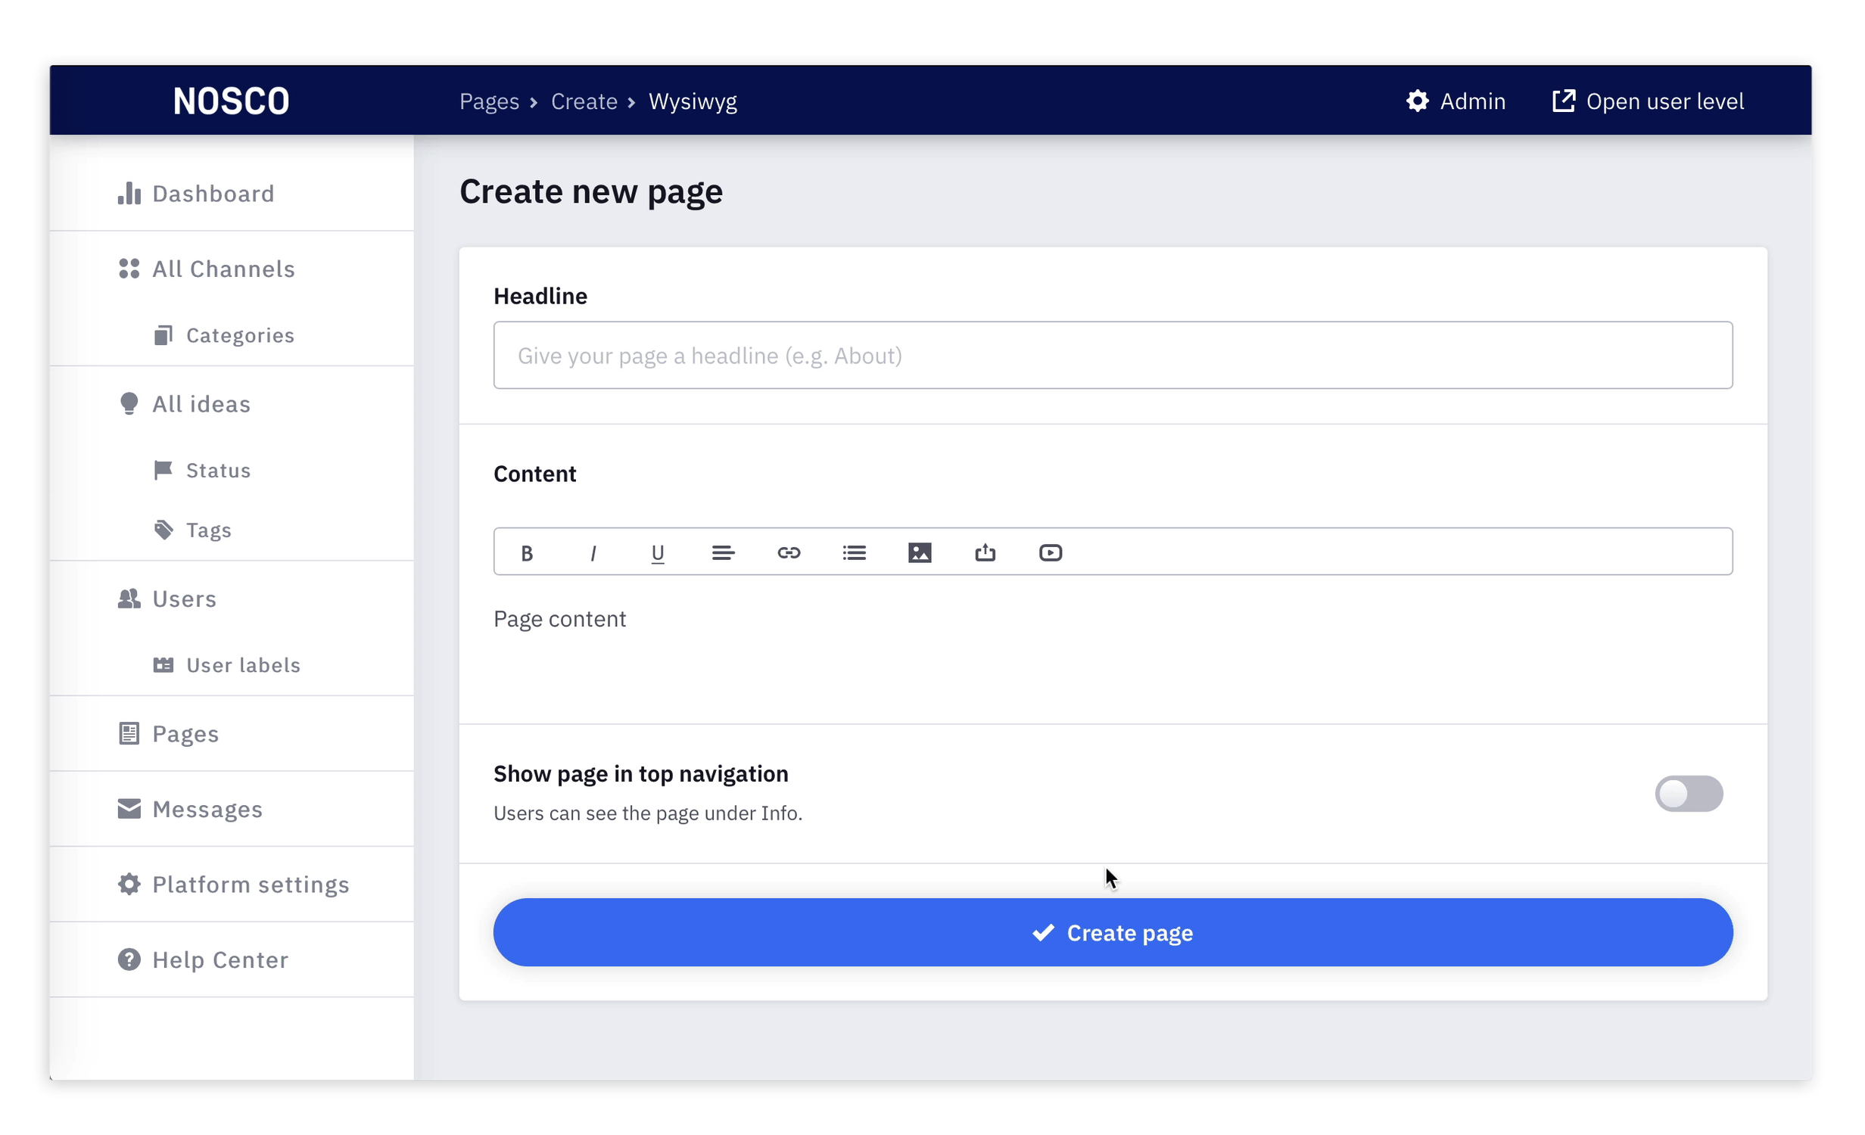This screenshot has width=1865, height=1135.
Task: Click the All Channels dots icon
Action: [129, 269]
